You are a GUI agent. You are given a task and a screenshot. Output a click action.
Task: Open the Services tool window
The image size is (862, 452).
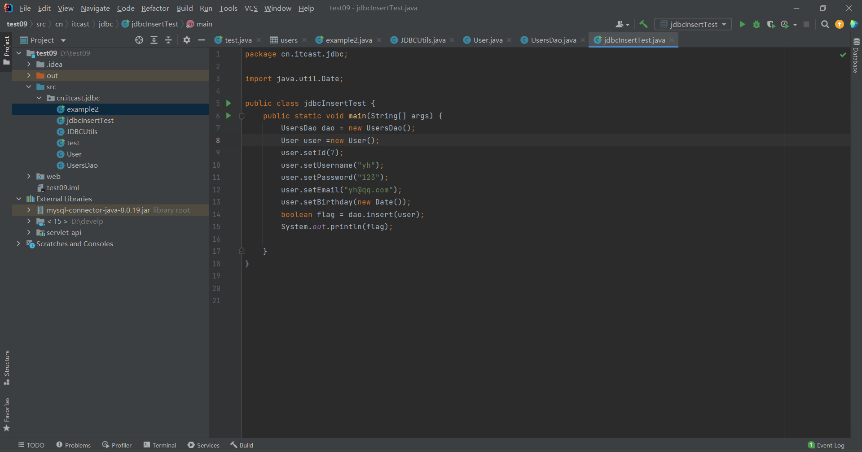203,445
